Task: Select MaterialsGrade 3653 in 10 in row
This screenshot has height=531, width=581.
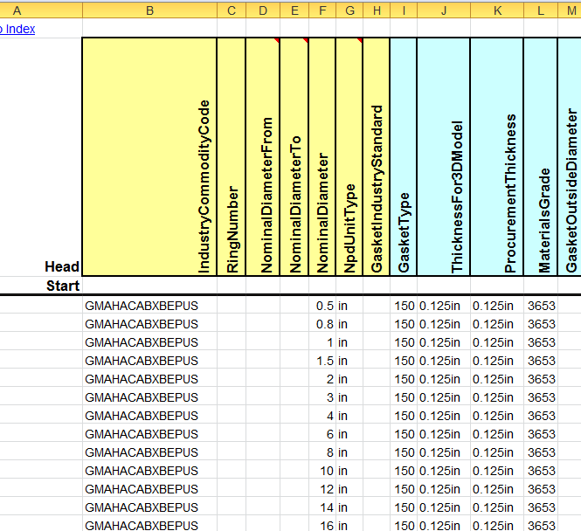Action: pos(541,471)
